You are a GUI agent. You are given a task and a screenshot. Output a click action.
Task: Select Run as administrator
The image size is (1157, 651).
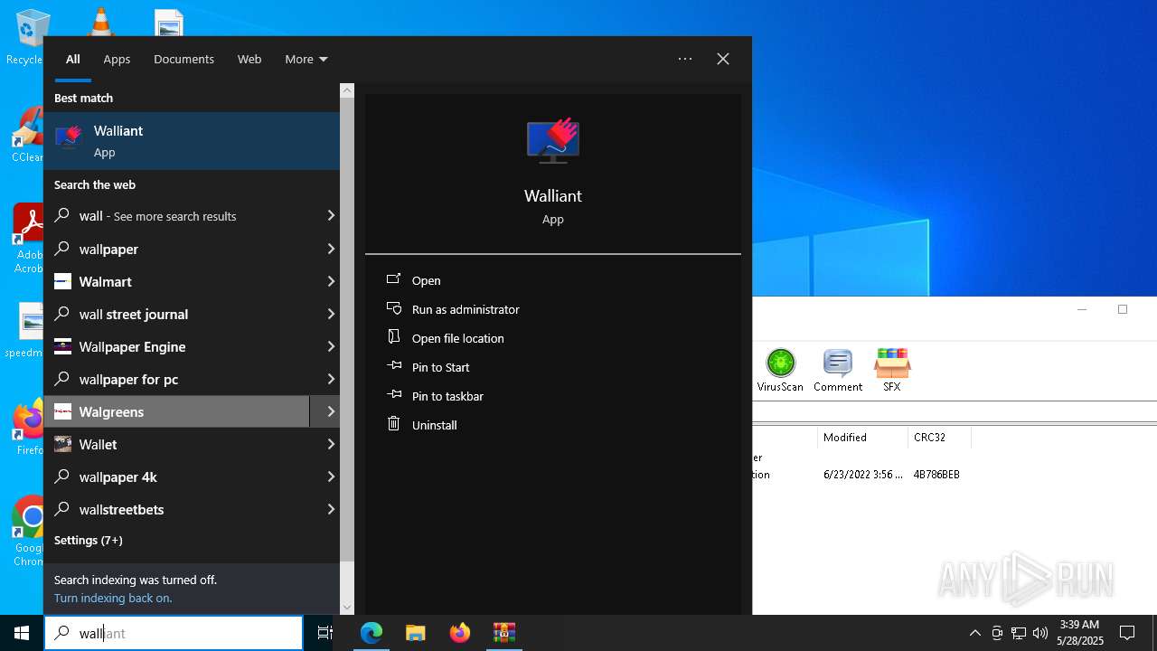coord(466,309)
